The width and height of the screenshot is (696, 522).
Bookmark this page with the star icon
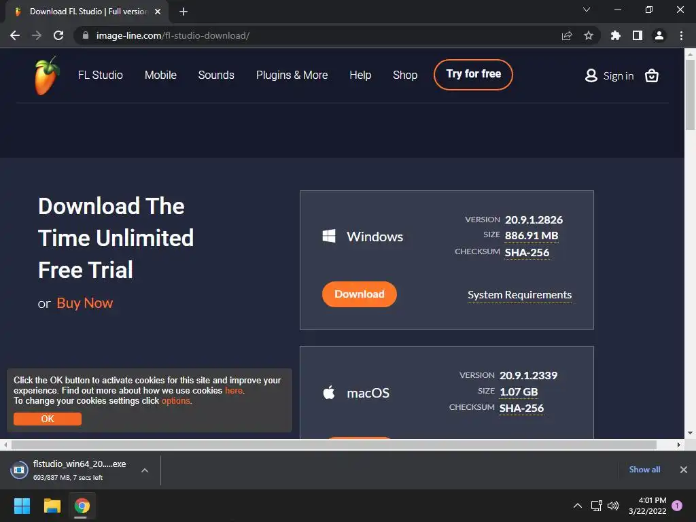click(x=589, y=35)
